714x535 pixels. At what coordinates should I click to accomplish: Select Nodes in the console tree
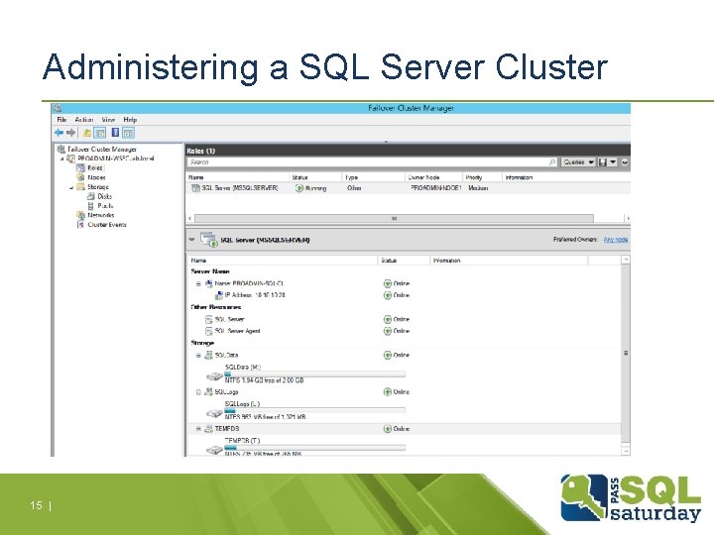[96, 177]
